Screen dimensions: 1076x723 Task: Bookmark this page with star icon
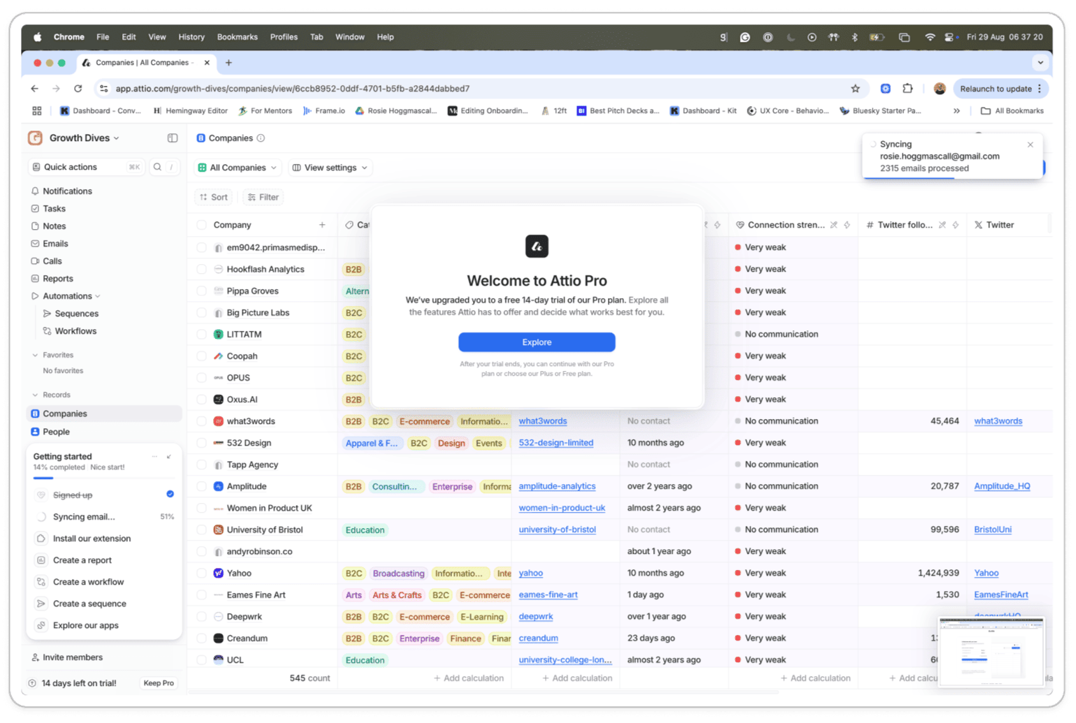pos(855,89)
